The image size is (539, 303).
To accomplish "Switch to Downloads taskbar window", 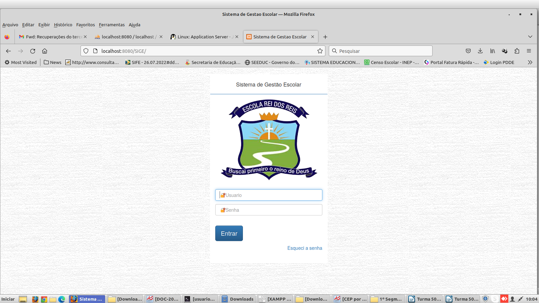I will pos(238,299).
